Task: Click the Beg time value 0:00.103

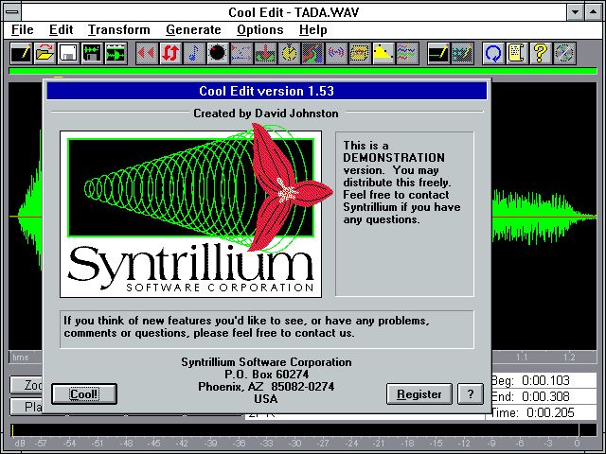Action: click(545, 380)
